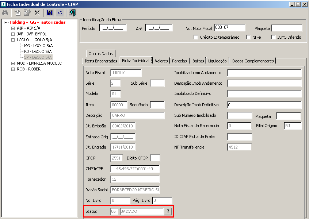
Task: Expand the MOD - EMPRESA MODELO node
Action: pyautogui.click(x=13, y=63)
